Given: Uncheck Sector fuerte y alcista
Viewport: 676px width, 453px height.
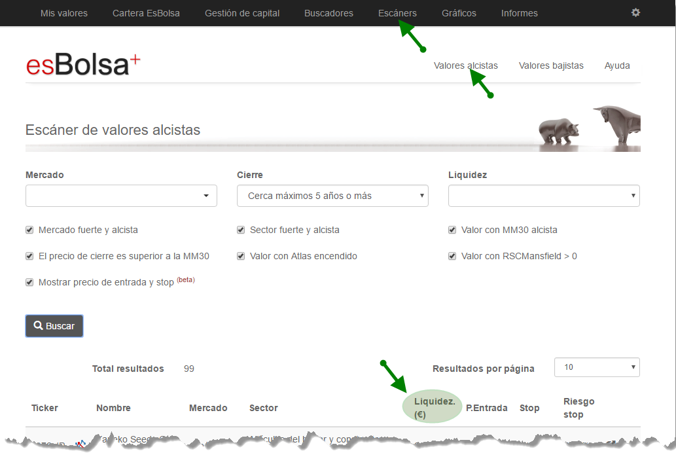Looking at the screenshot, I should coord(241,230).
